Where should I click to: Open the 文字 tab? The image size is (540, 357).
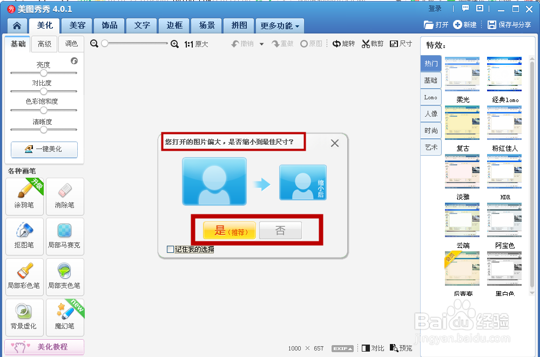click(x=142, y=25)
